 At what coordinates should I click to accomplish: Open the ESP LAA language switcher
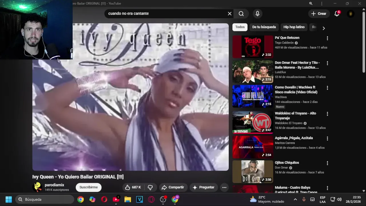[x=323, y=199]
